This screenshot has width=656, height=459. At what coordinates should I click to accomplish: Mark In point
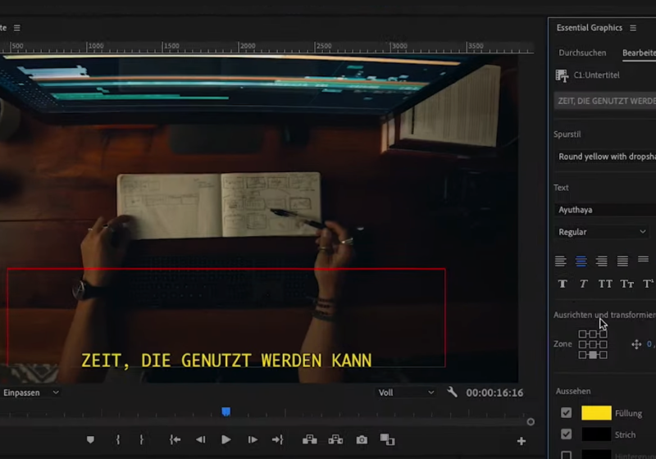pos(118,440)
